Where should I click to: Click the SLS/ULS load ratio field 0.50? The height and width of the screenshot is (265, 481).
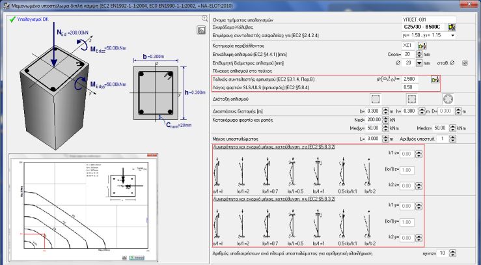(x=410, y=87)
